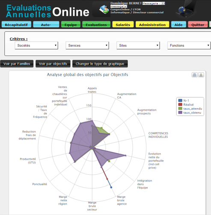This screenshot has height=215, width=211.
Task: Click Voir par Familles button
Action: click(17, 64)
